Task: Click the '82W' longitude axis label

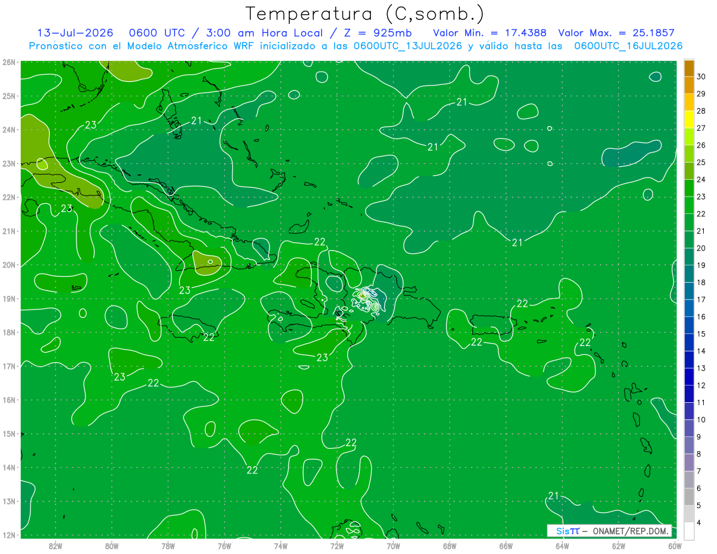Action: pos(56,545)
